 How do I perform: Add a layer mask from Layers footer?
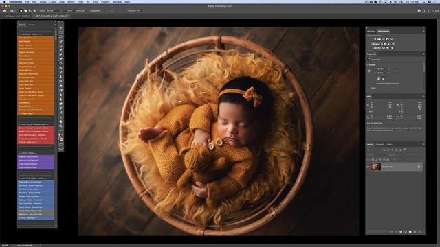pyautogui.click(x=401, y=232)
